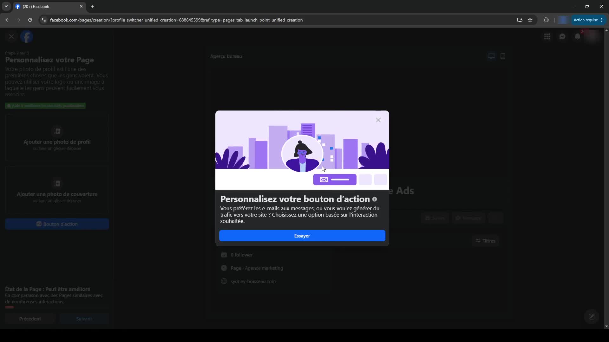
Task: Open the tab search dropdown arrow
Action: [x=6, y=6]
